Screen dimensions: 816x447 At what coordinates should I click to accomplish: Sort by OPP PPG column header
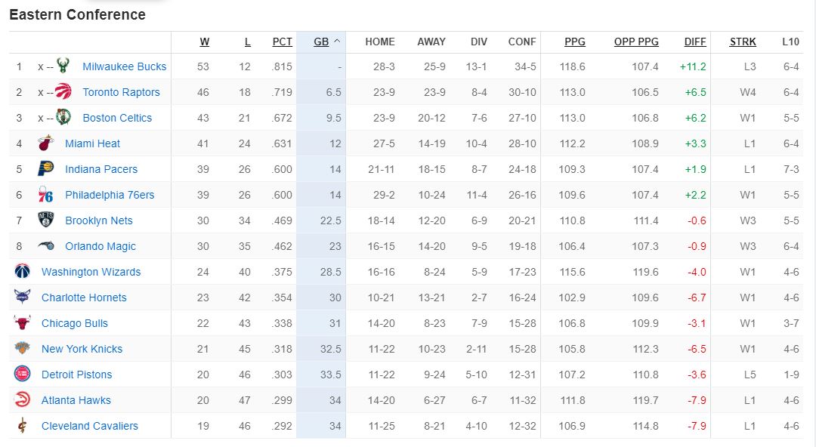click(x=636, y=42)
